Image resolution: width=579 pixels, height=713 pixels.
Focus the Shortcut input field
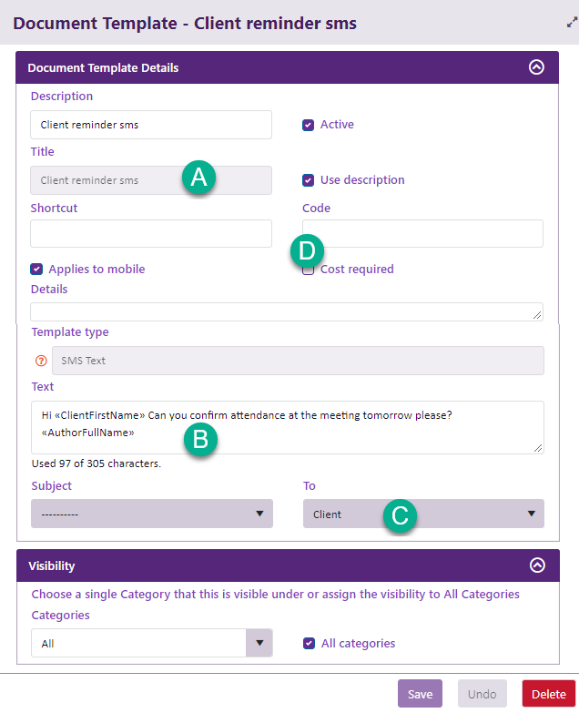click(x=151, y=233)
